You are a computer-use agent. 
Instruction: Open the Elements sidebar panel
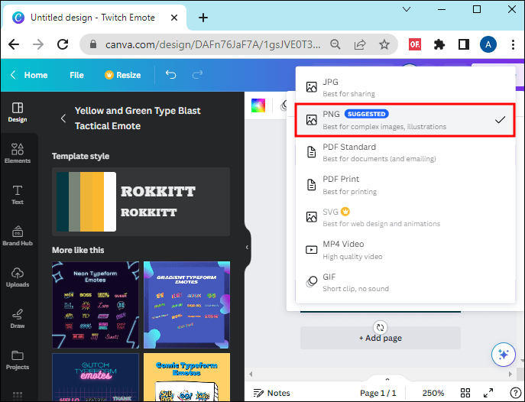pos(18,154)
